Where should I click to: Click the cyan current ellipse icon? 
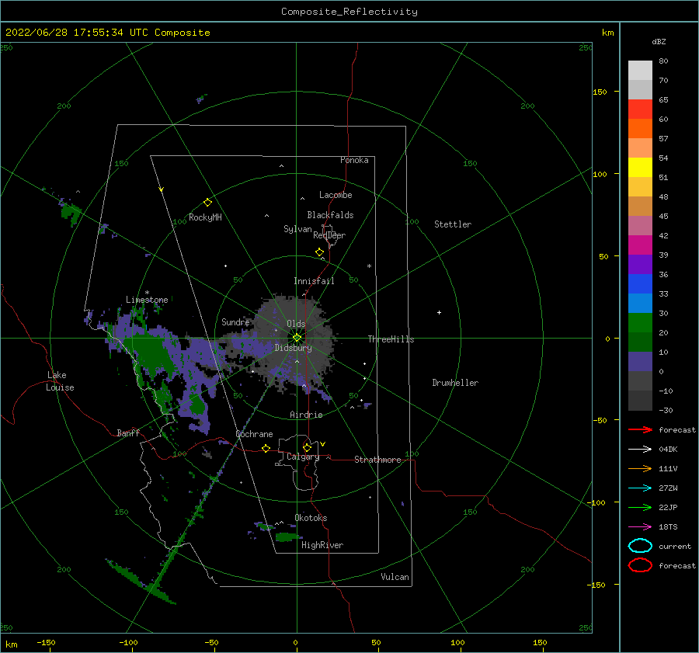click(640, 546)
